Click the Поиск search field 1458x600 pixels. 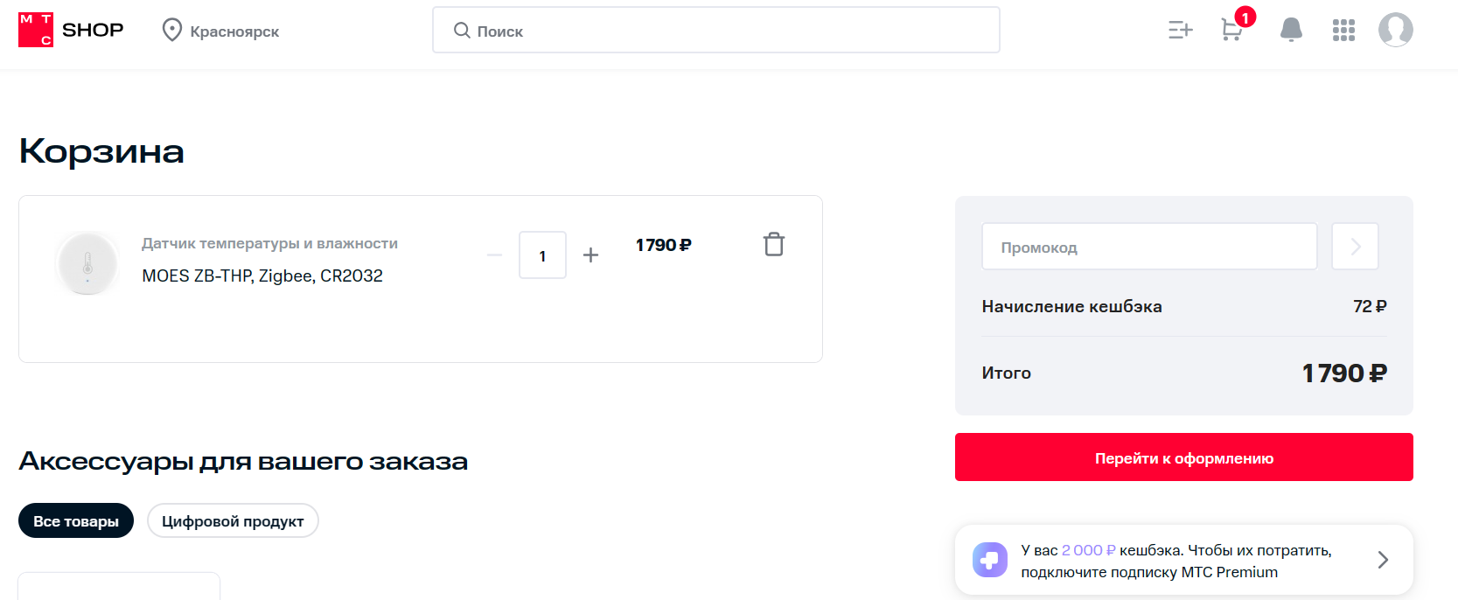click(716, 31)
